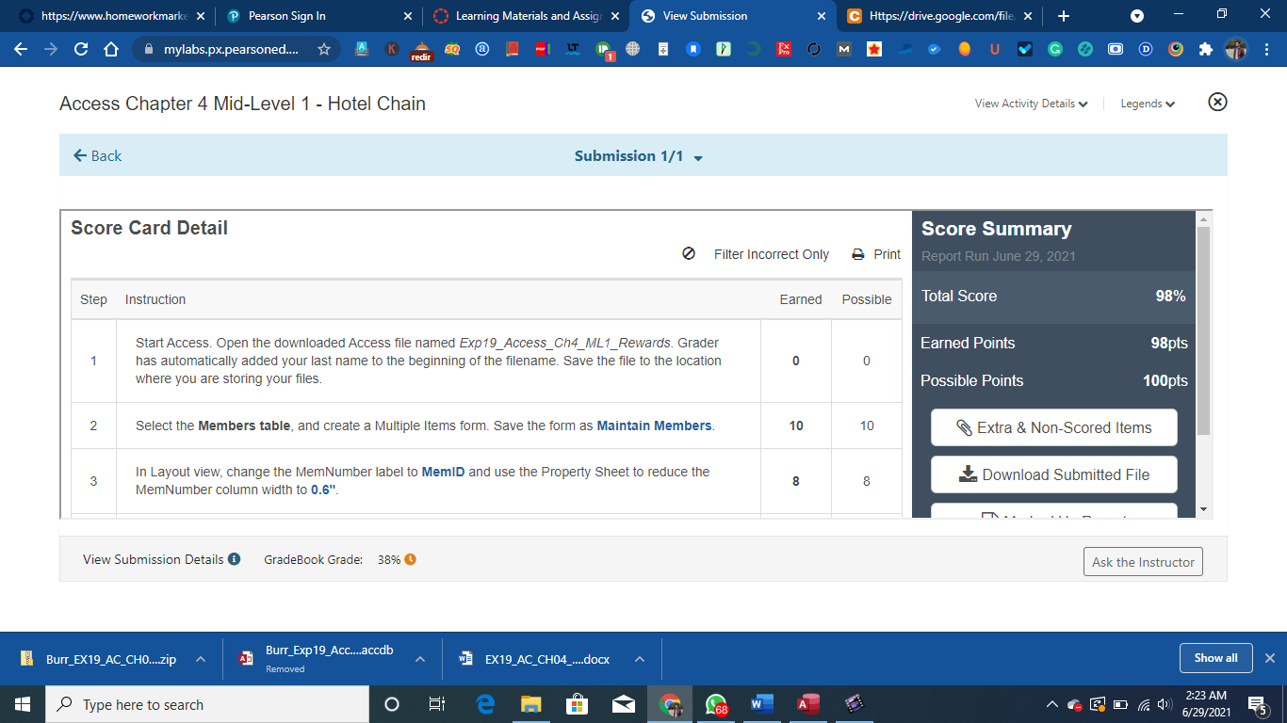Open the Chrome extensions puzzle icon
The image size is (1287, 723).
[1206, 49]
